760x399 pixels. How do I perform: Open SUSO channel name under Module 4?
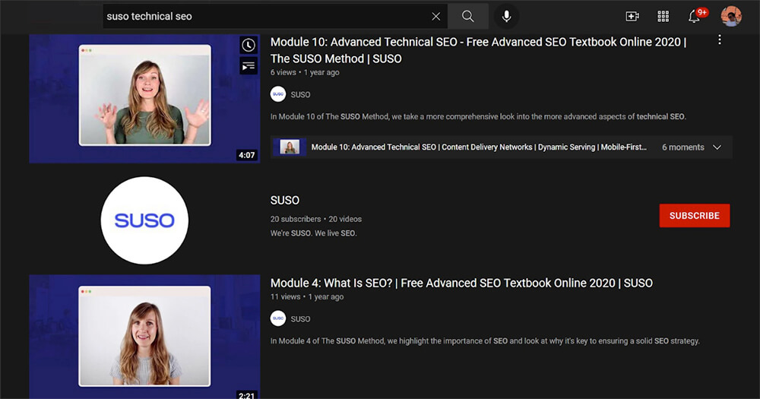coord(300,319)
